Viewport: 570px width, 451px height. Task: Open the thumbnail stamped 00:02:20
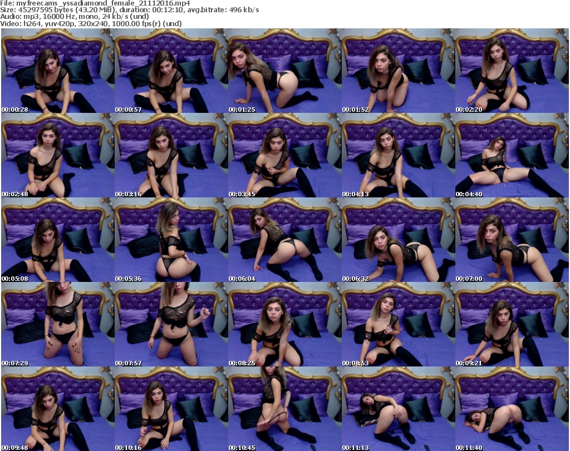[512, 71]
